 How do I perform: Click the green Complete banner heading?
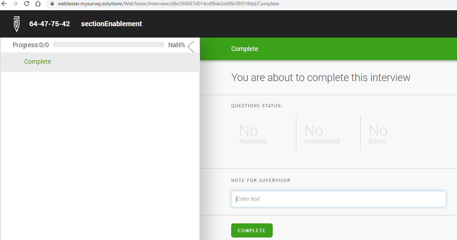click(245, 48)
